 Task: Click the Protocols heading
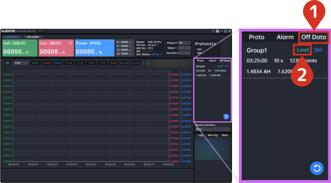click(205, 44)
